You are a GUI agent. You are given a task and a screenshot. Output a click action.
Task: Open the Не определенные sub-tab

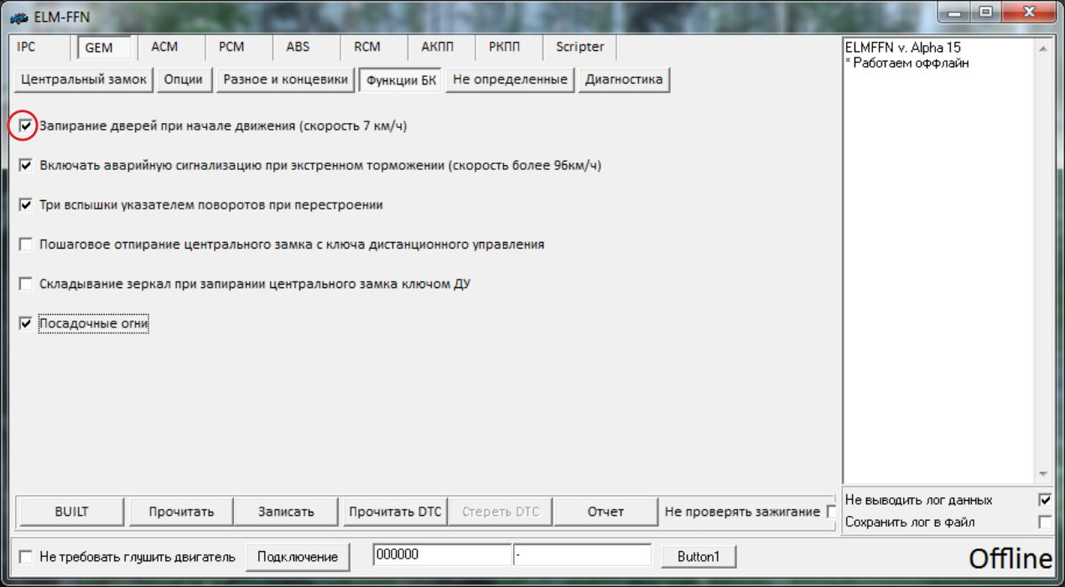(510, 80)
